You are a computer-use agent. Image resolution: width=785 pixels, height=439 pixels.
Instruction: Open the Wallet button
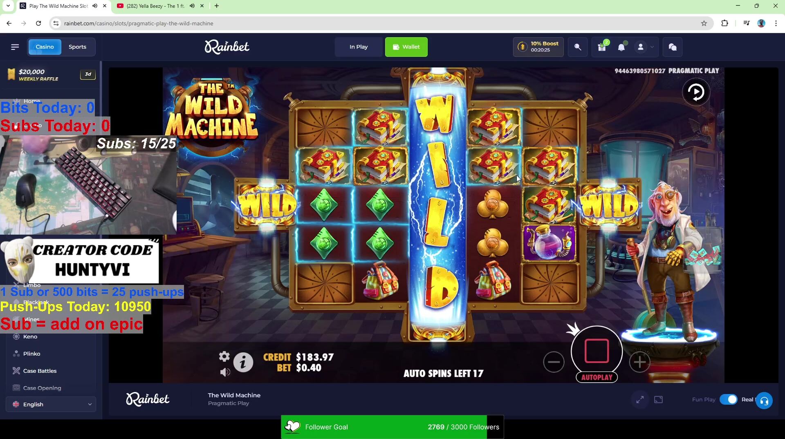(x=406, y=47)
